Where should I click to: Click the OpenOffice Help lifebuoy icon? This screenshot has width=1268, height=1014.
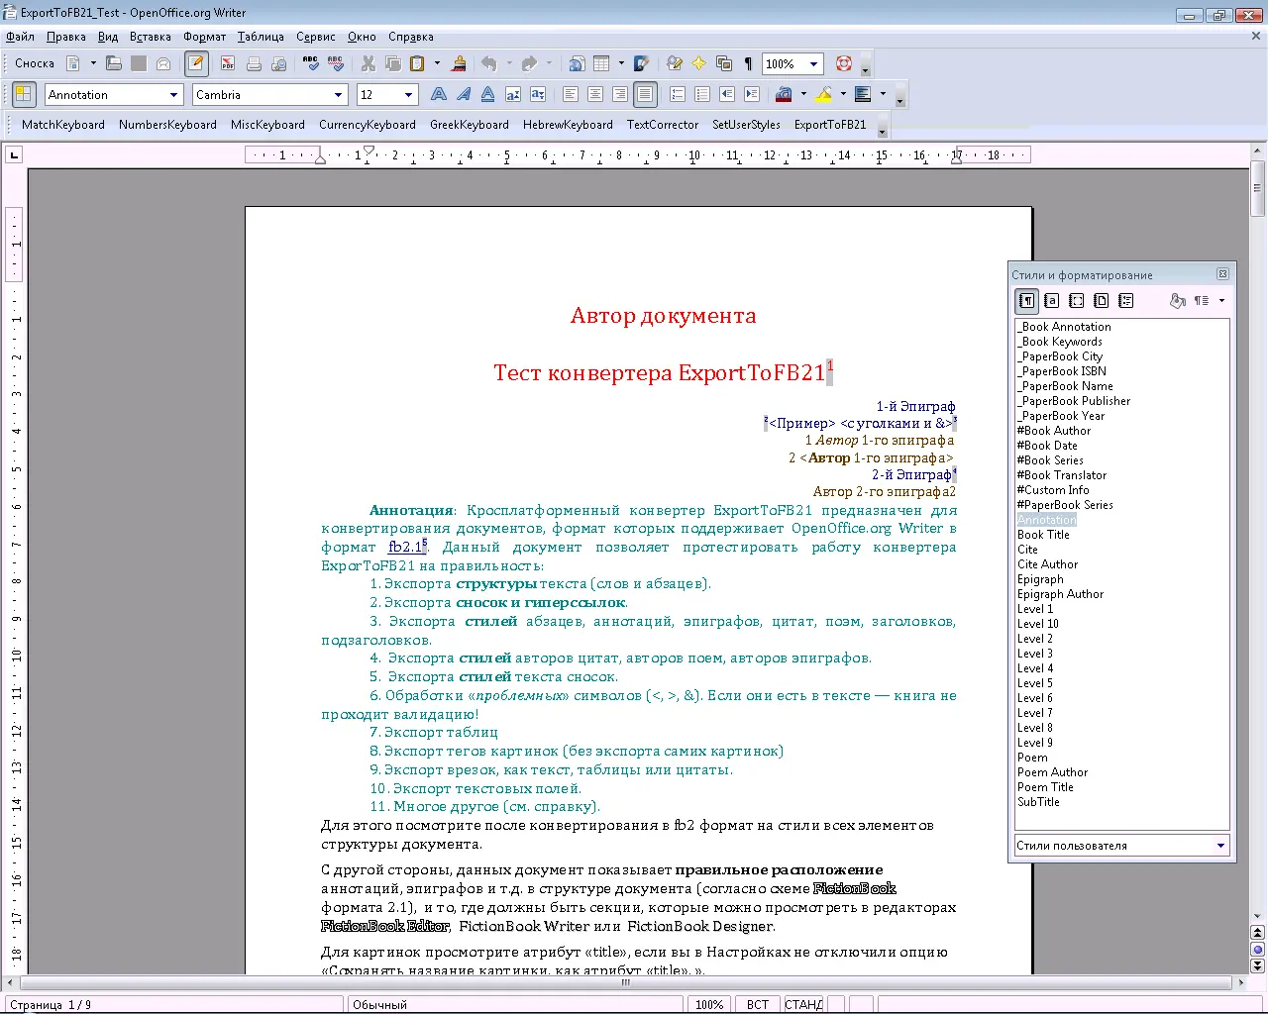point(844,63)
